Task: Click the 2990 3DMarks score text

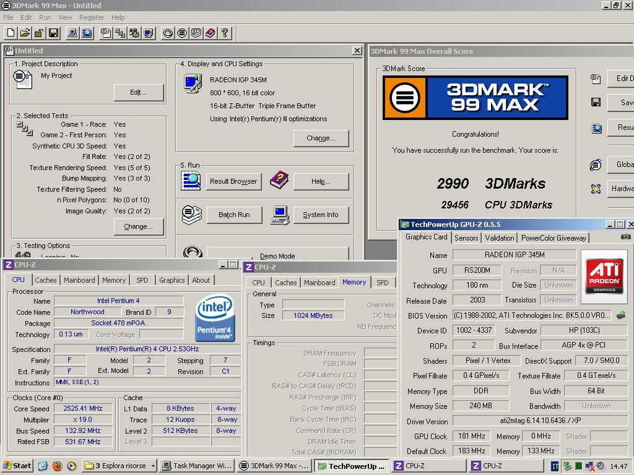Action: pos(491,184)
